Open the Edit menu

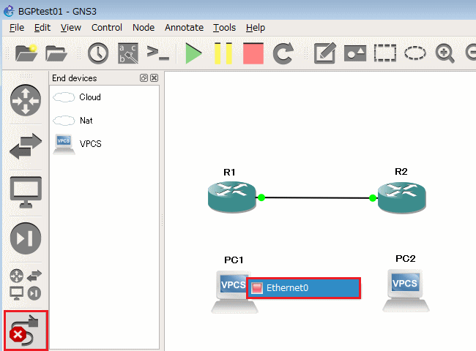(42, 28)
